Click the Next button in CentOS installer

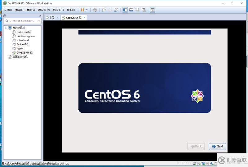[x=217, y=147]
